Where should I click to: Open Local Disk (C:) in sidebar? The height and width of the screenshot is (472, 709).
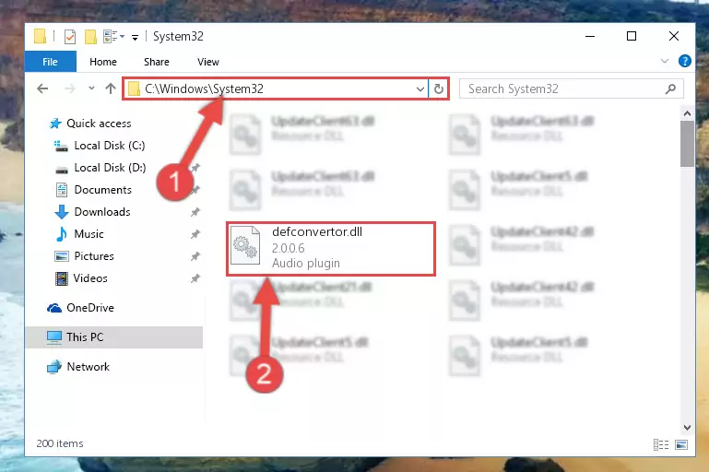pyautogui.click(x=110, y=146)
